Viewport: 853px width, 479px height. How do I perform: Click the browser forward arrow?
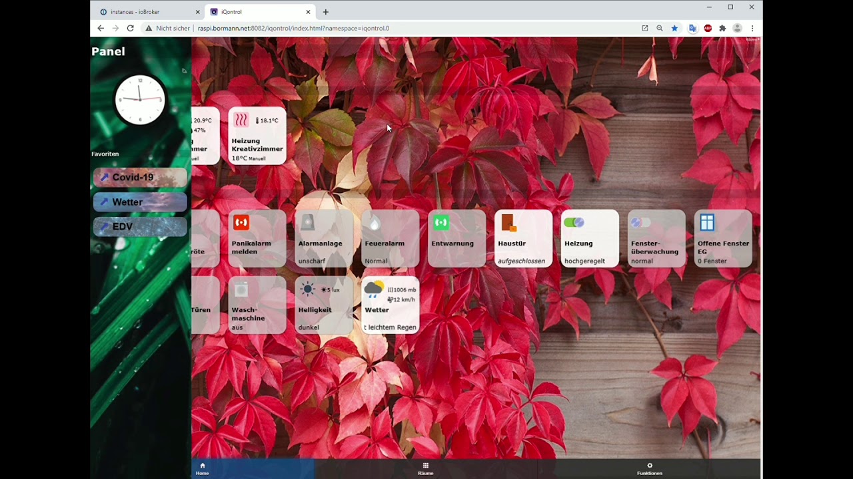(x=115, y=29)
